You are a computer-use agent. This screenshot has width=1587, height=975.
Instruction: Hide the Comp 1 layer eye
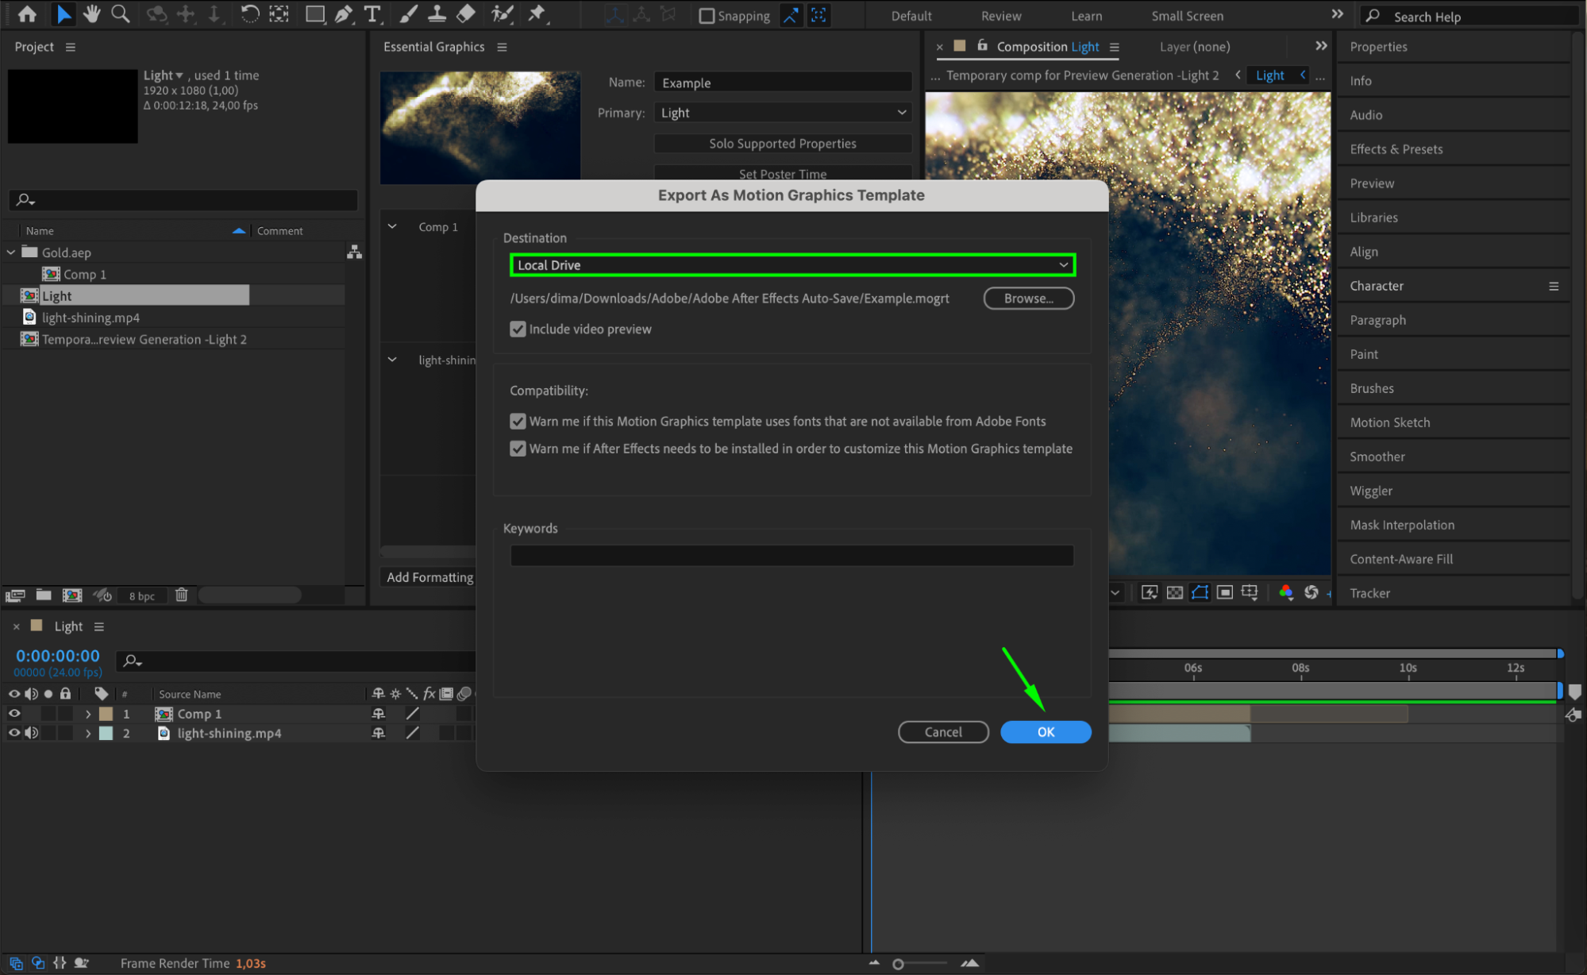point(14,713)
